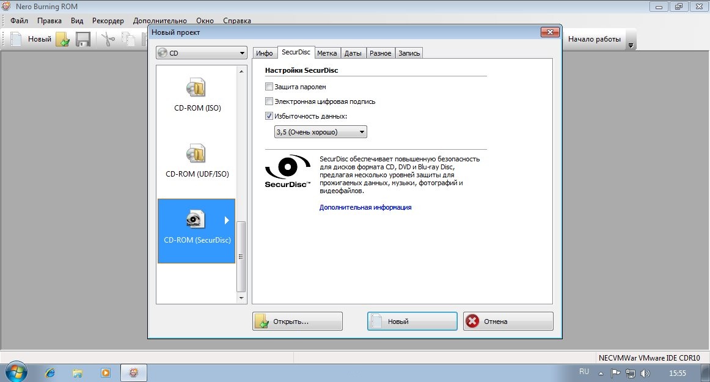Open Windows Media Player from taskbar
This screenshot has width=710, height=382.
coord(106,373)
